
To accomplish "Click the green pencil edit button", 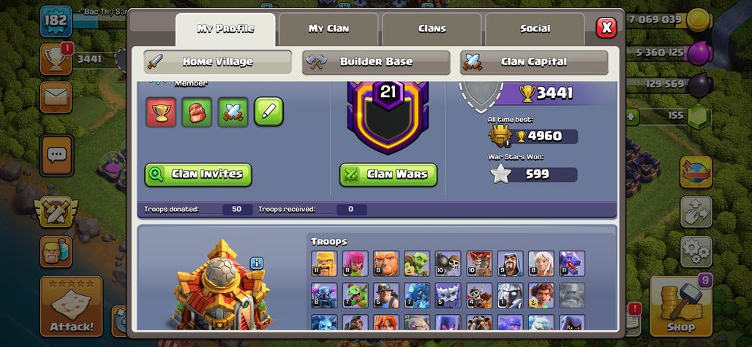I will 268,112.
